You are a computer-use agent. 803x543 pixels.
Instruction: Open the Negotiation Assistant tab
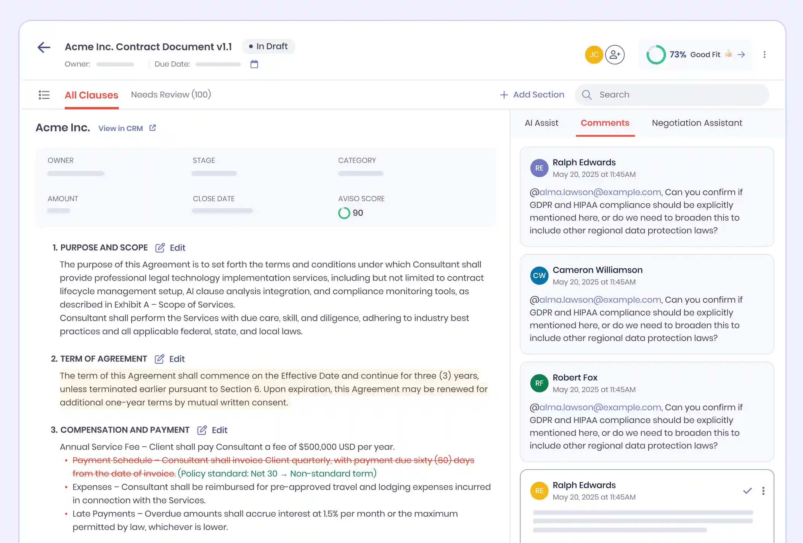pyautogui.click(x=697, y=123)
